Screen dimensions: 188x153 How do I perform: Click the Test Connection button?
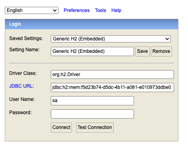pos(95,127)
